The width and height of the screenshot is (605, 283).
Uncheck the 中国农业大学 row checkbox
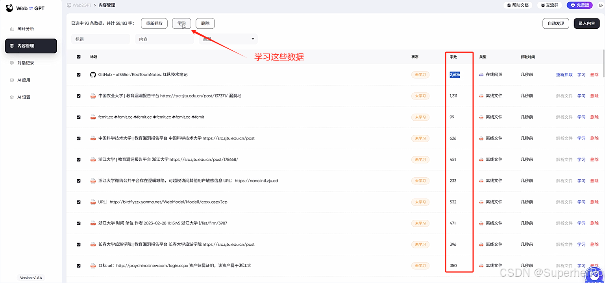coord(79,96)
